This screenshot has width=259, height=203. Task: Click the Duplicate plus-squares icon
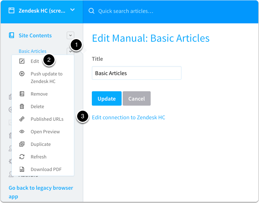[22, 144]
